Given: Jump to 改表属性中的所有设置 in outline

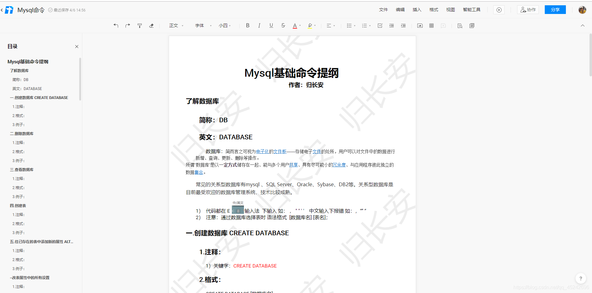Looking at the screenshot, I should (30, 278).
